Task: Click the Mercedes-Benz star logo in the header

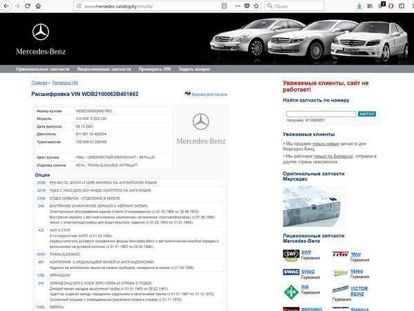Action: [x=41, y=32]
